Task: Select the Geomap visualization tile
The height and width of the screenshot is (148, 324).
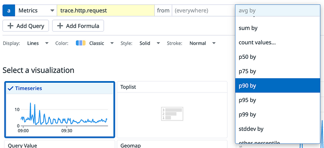Action: click(x=172, y=144)
